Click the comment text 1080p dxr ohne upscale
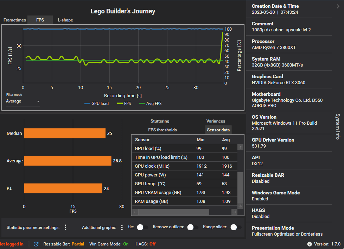Image resolution: width=344 pixels, height=249 pixels. tap(281, 30)
